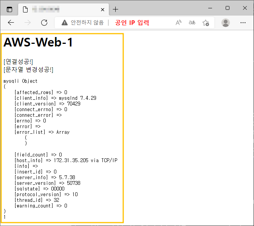This screenshot has width=254, height=226.
Task: Maximize the browser window
Action: [x=228, y=8]
